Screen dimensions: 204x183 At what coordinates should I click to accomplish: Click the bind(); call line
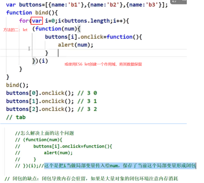tap(17, 85)
